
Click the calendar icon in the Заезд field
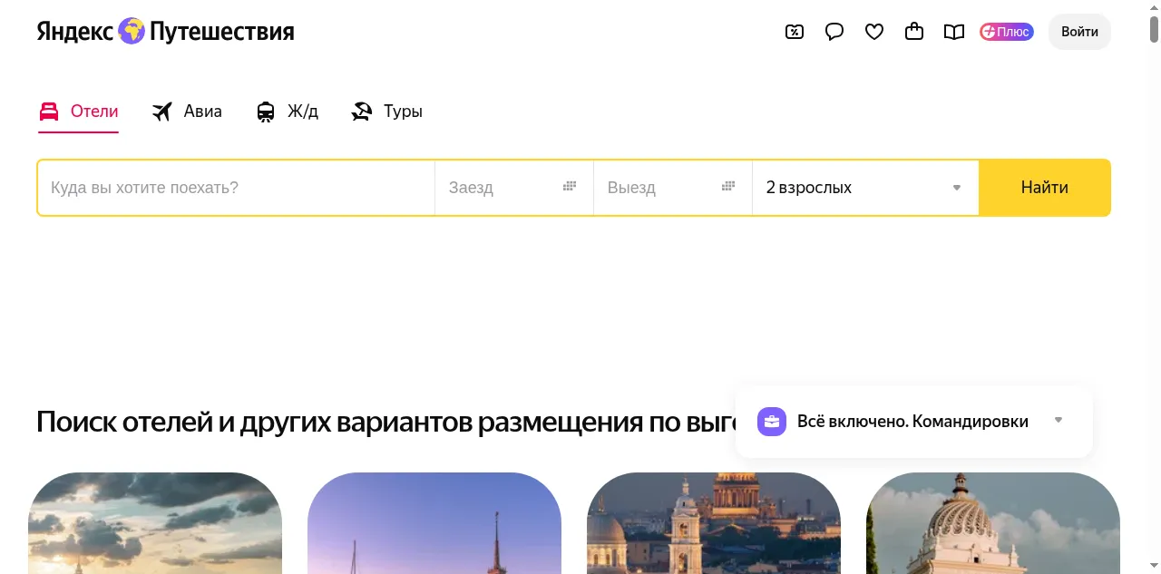pos(570,186)
